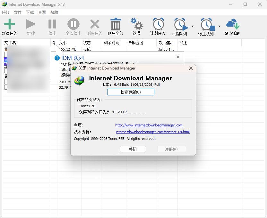Close the About Internet Download Manager dialog
Image resolution: width=267 pixels, height=218 pixels.
[191, 68]
